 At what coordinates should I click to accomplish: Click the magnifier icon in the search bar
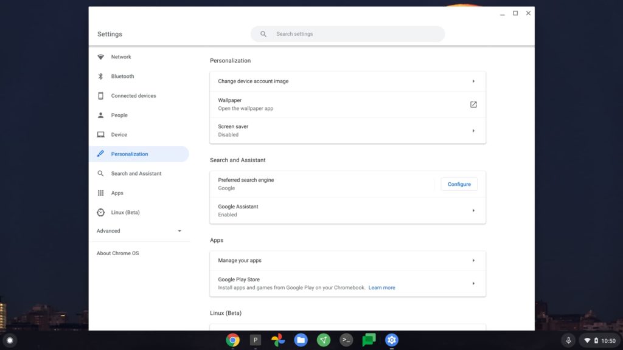tap(263, 34)
